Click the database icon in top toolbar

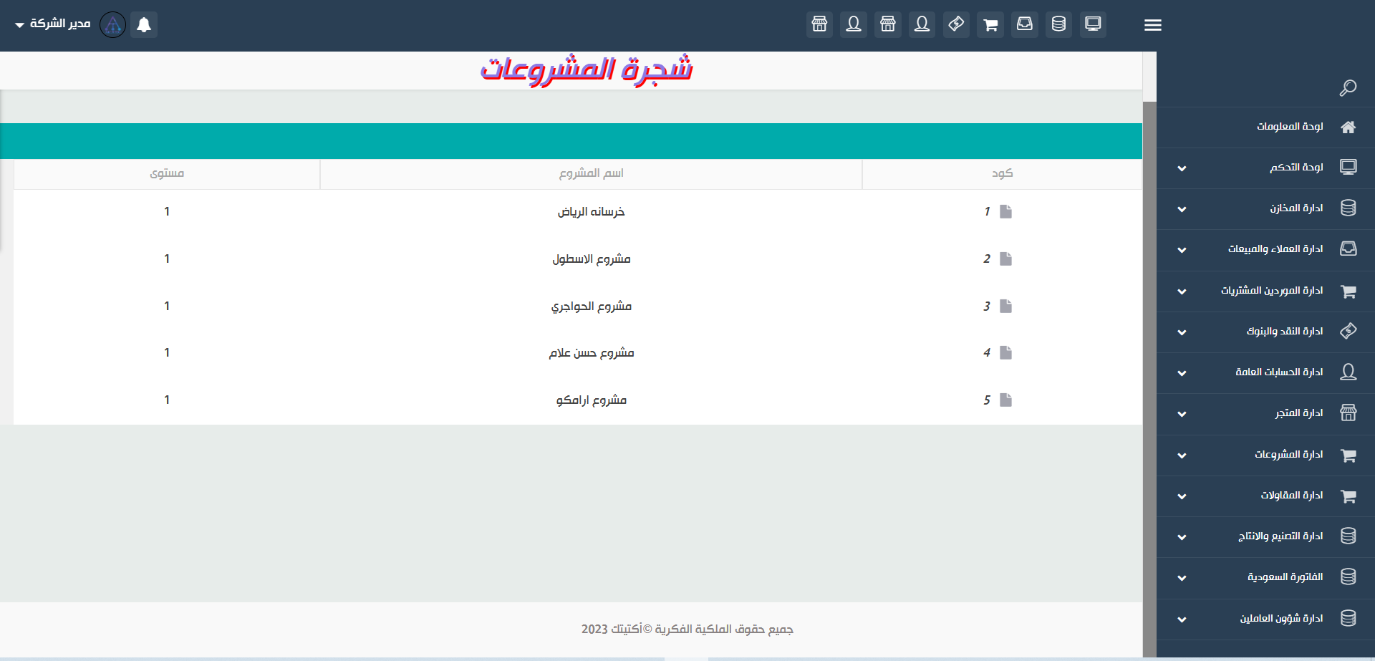pos(1058,24)
